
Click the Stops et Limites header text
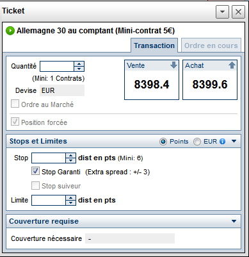point(38,141)
